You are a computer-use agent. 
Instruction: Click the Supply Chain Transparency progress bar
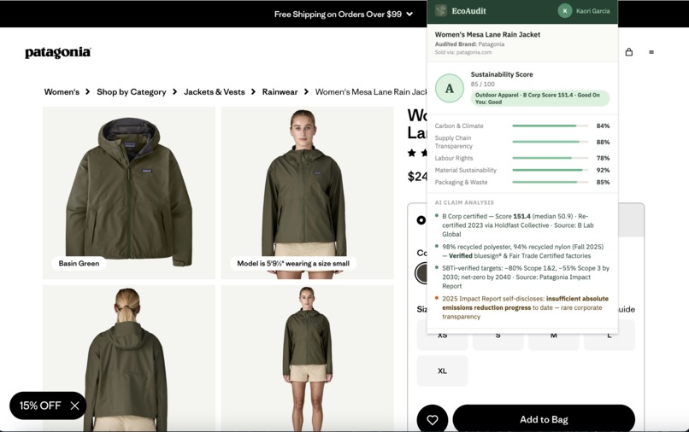click(x=551, y=142)
